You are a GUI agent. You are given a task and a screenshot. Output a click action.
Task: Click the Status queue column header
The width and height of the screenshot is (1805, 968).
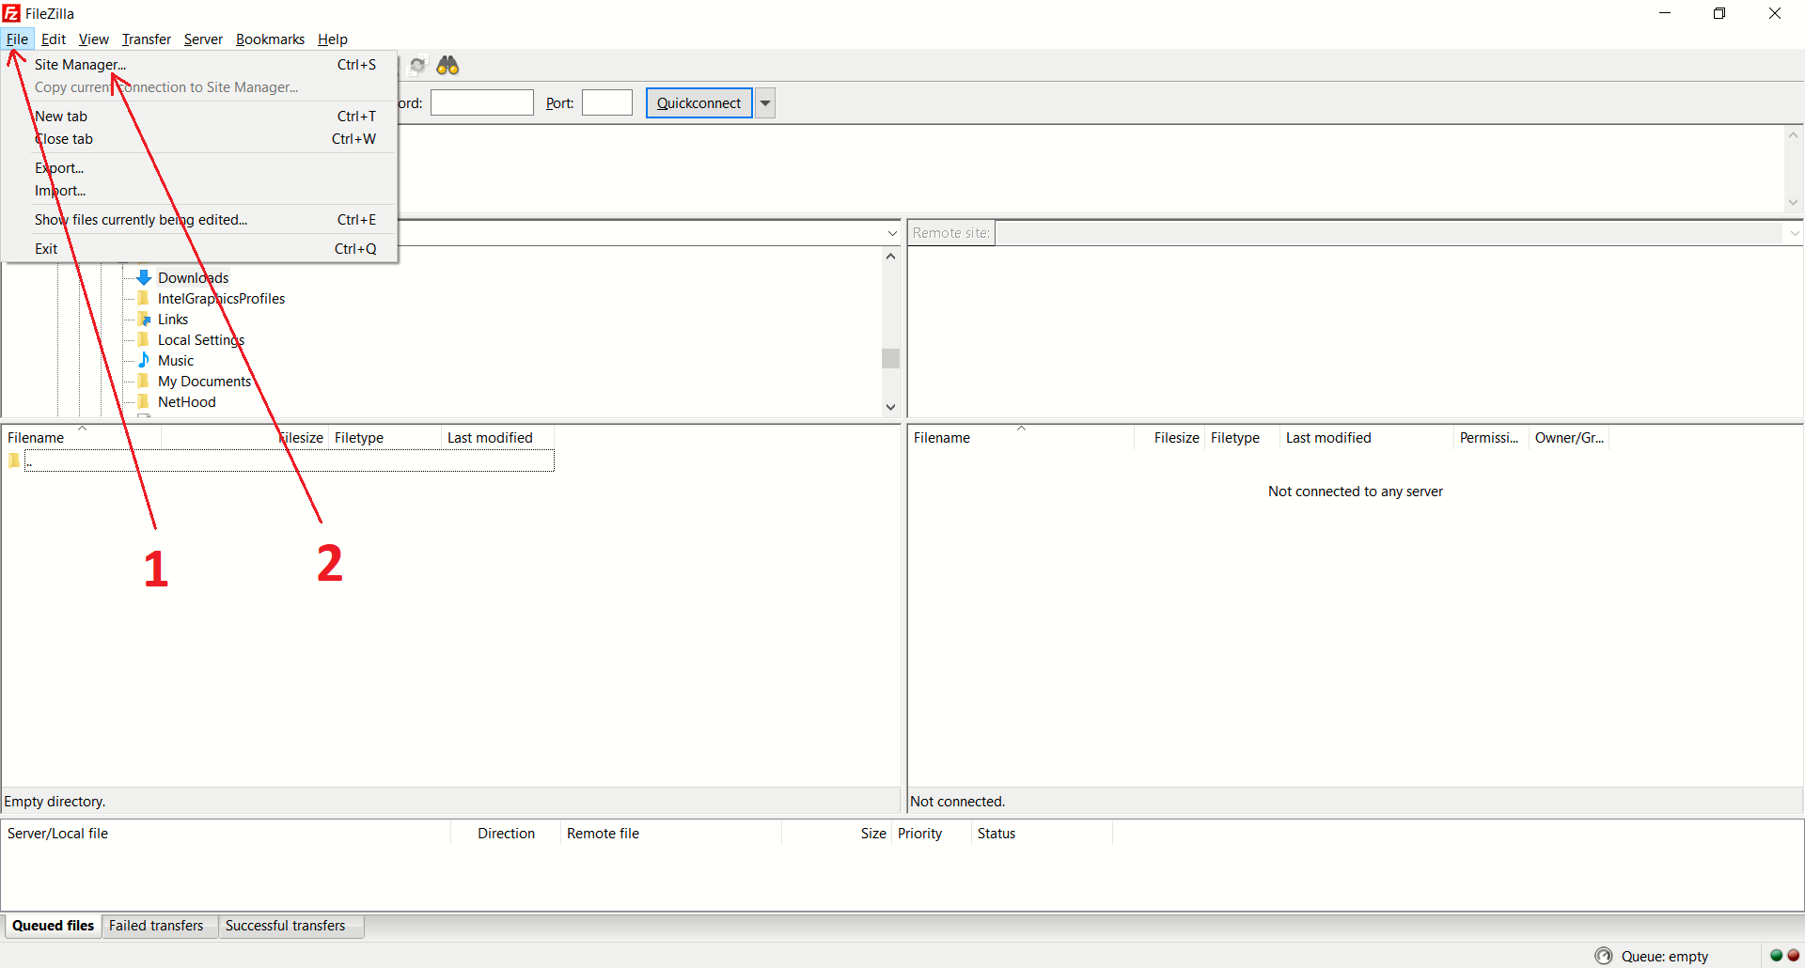click(1042, 834)
